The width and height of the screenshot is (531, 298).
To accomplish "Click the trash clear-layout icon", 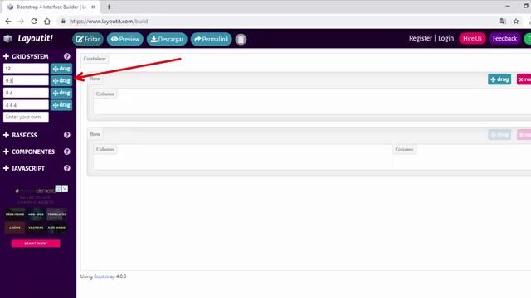I will (x=241, y=40).
